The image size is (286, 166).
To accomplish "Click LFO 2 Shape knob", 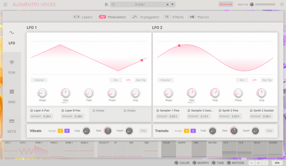I will tap(169, 93).
